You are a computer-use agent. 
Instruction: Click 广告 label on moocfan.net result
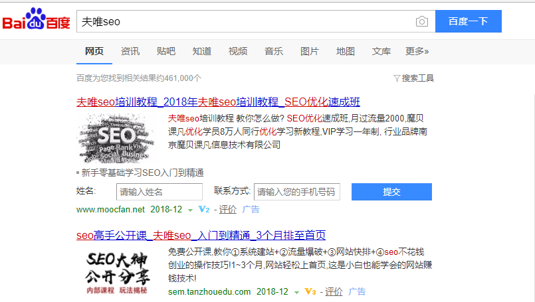tap(251, 209)
